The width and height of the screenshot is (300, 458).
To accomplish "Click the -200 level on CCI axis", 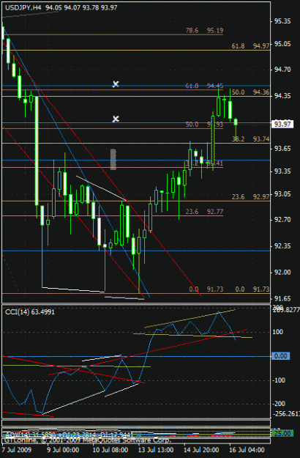I will point(279,404).
